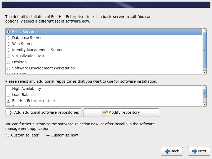Select the Customize later radio button
The width and height of the screenshot is (212, 159).
pyautogui.click(x=8, y=135)
